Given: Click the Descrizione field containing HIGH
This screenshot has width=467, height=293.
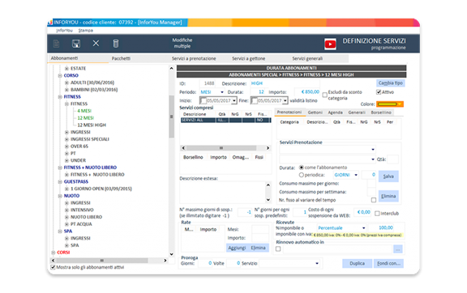Looking at the screenshot, I should coord(285,83).
